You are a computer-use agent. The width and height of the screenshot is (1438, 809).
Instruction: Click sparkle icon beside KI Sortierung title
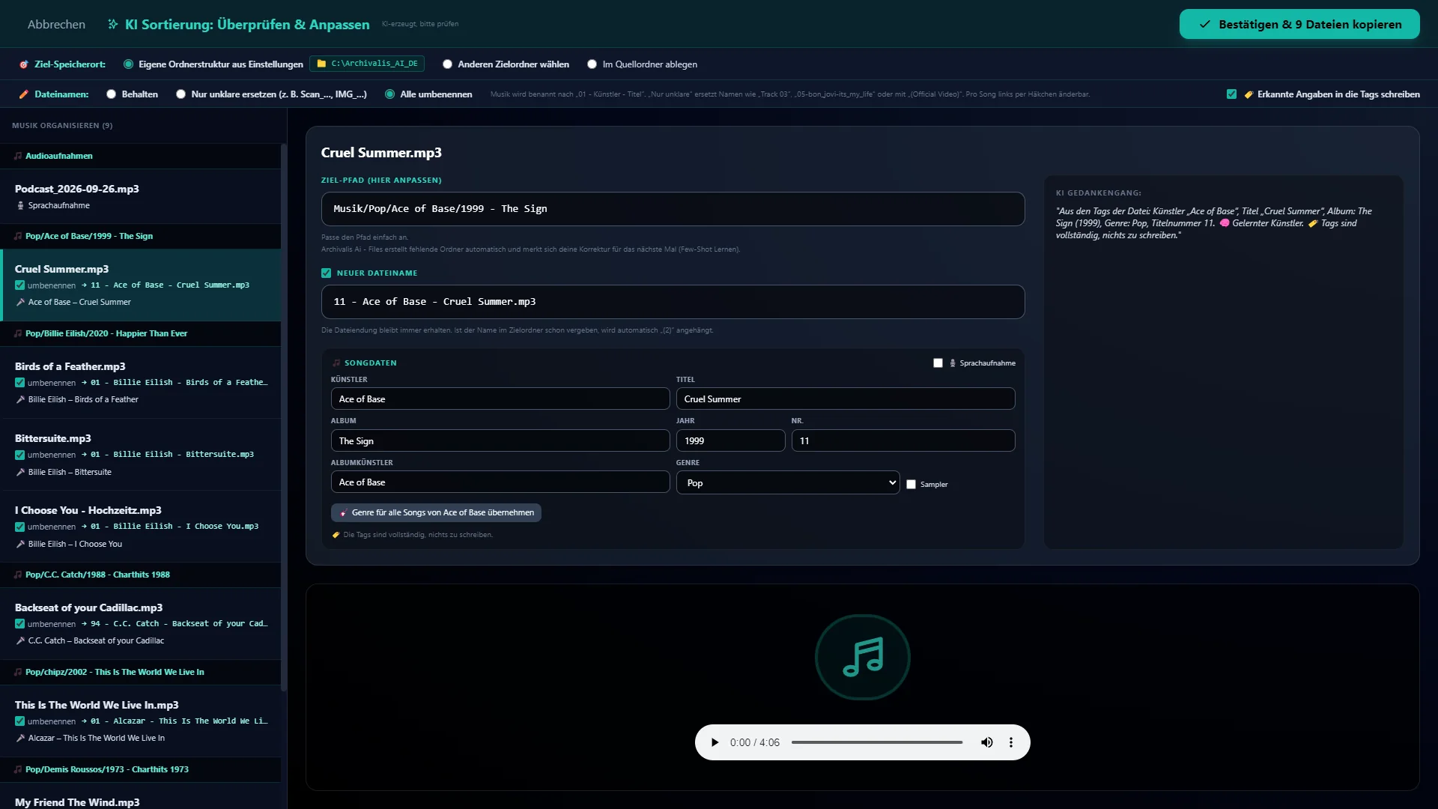(x=113, y=24)
